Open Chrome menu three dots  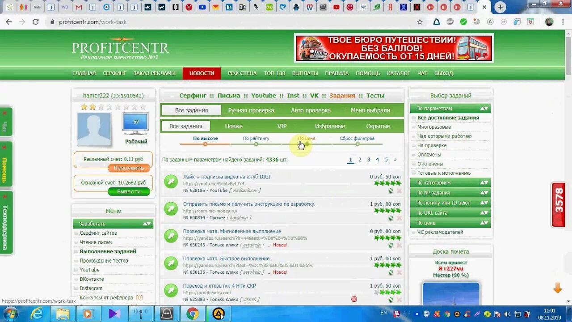(563, 21)
